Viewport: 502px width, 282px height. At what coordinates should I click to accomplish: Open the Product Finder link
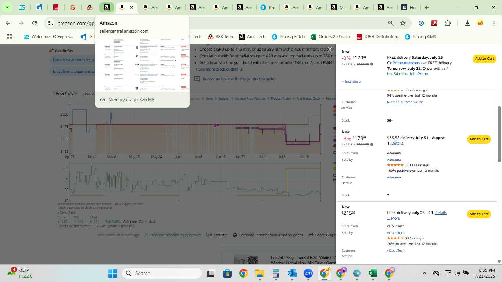[281, 98]
